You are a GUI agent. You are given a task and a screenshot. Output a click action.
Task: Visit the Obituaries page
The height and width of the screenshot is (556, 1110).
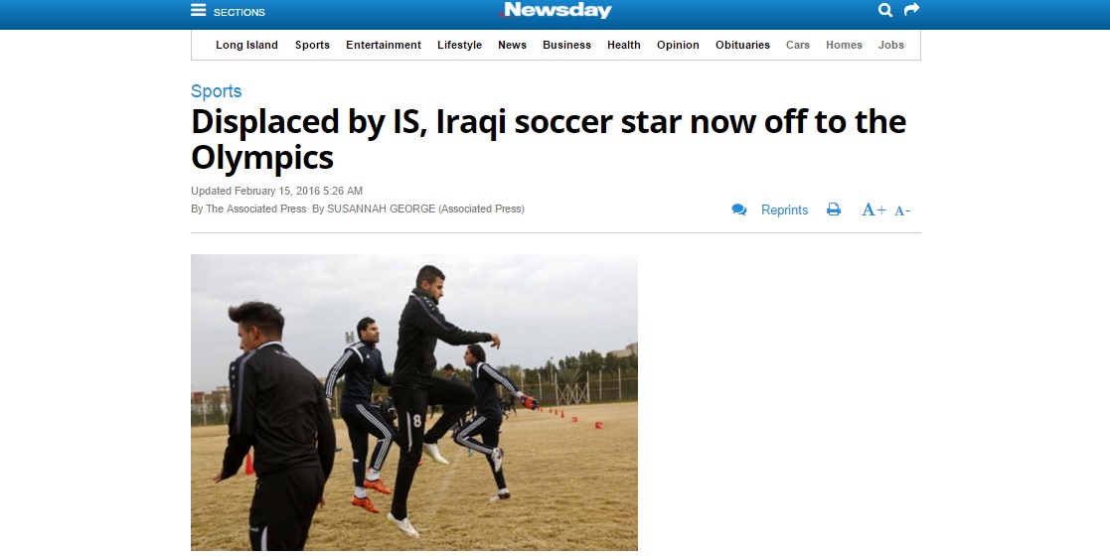click(x=742, y=45)
